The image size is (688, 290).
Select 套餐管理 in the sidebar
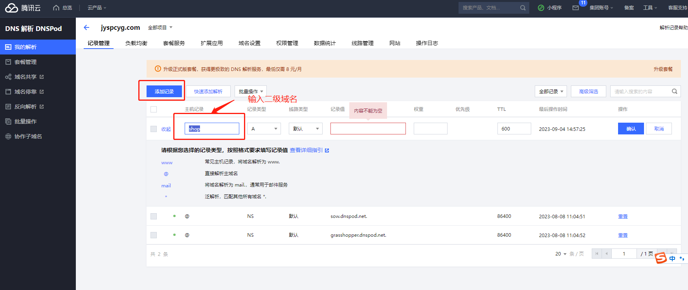click(26, 62)
